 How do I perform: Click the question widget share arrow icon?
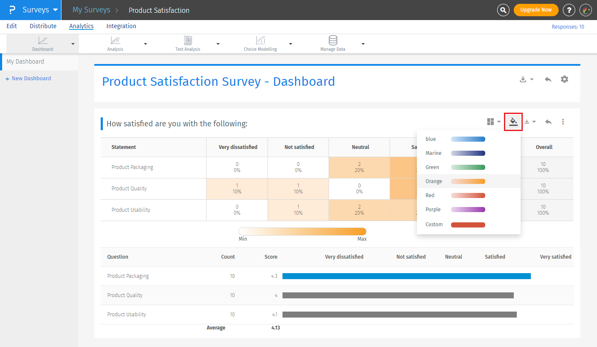click(548, 122)
